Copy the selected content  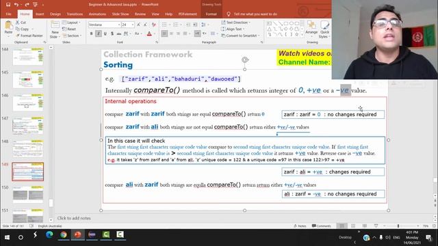23,29
